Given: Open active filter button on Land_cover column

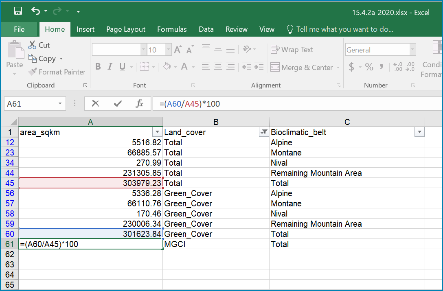Looking at the screenshot, I should coord(264,132).
